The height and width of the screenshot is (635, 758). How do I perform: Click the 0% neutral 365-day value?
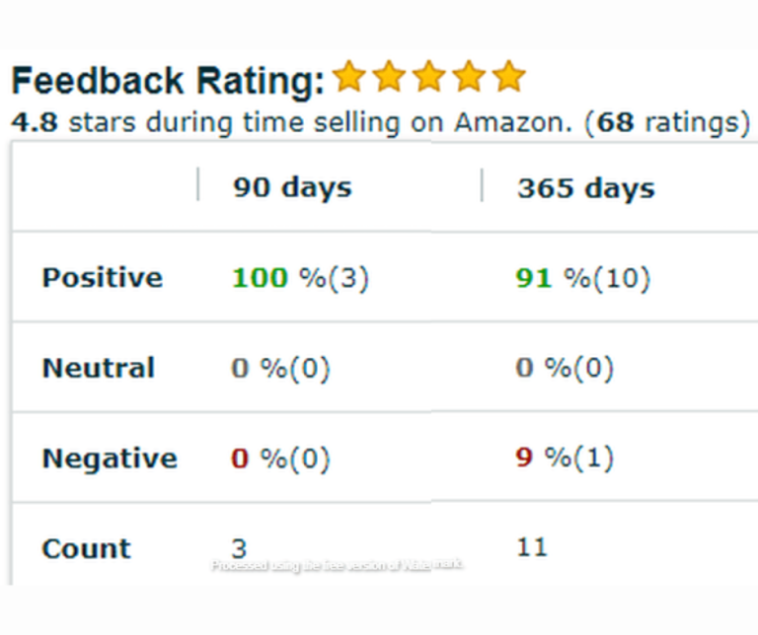pyautogui.click(x=564, y=369)
